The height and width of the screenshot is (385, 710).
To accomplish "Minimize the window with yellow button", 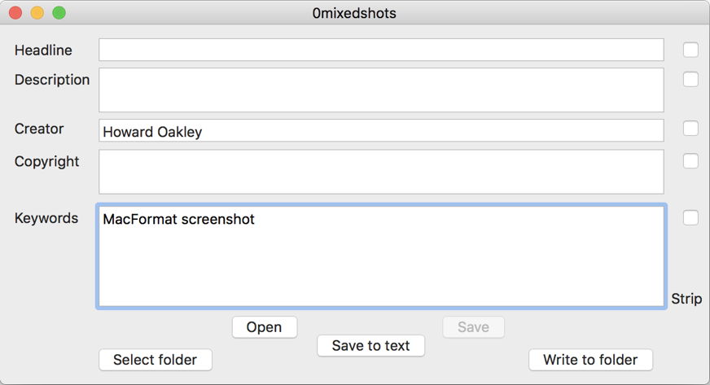I will pos(37,13).
